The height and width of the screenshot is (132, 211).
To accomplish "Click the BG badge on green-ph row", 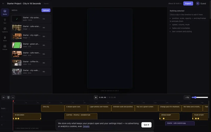I will tap(44, 45).
